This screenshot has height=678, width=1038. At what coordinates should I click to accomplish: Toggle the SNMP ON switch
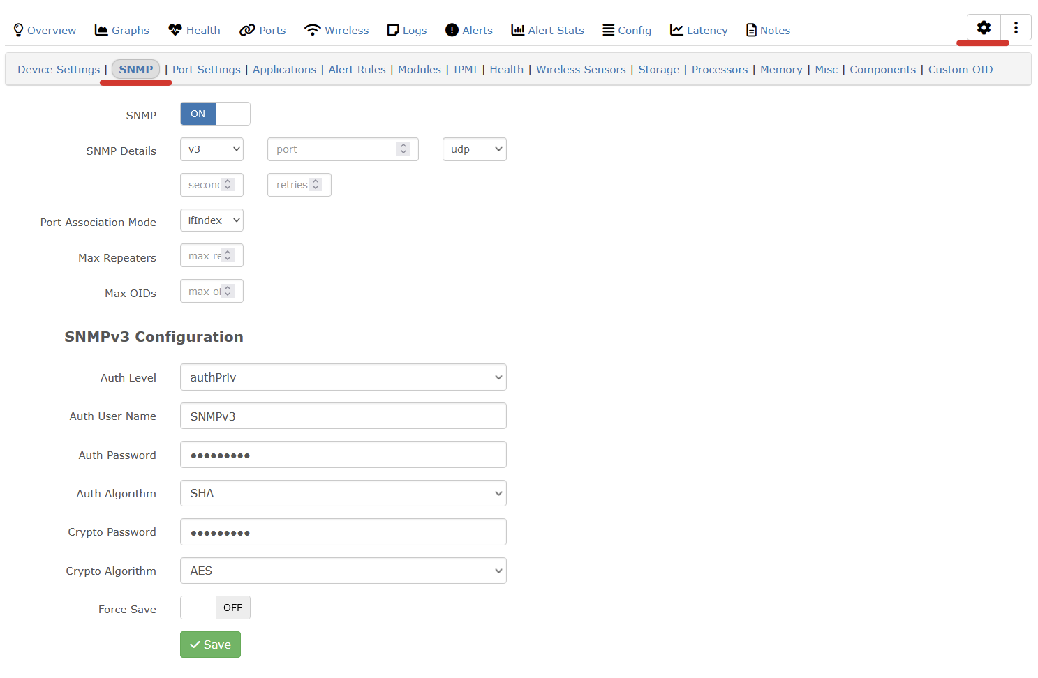click(215, 114)
